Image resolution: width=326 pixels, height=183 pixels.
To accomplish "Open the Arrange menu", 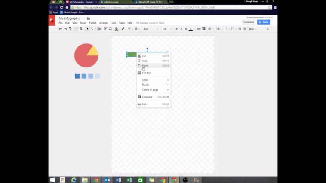I will pos(103,23).
